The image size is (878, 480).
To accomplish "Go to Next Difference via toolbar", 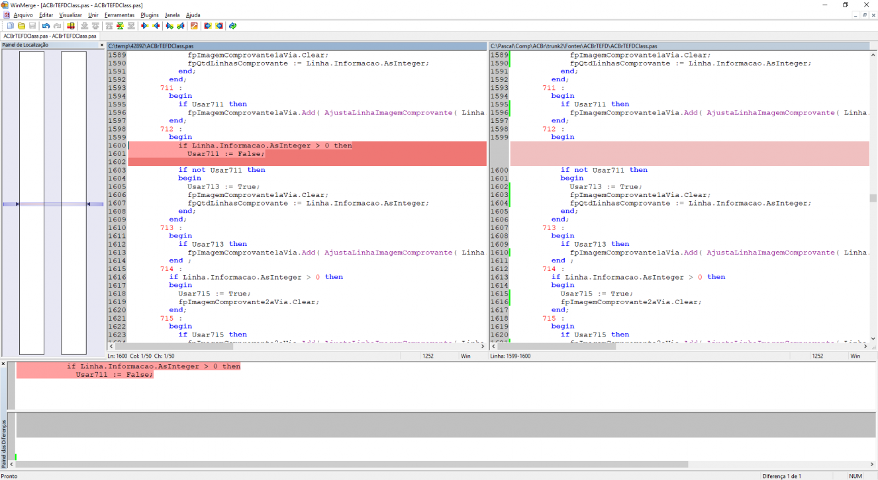I will point(84,26).
